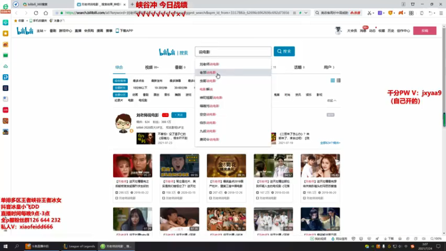
Task: Open the 直播 link in bilibili header
Action: point(78,31)
